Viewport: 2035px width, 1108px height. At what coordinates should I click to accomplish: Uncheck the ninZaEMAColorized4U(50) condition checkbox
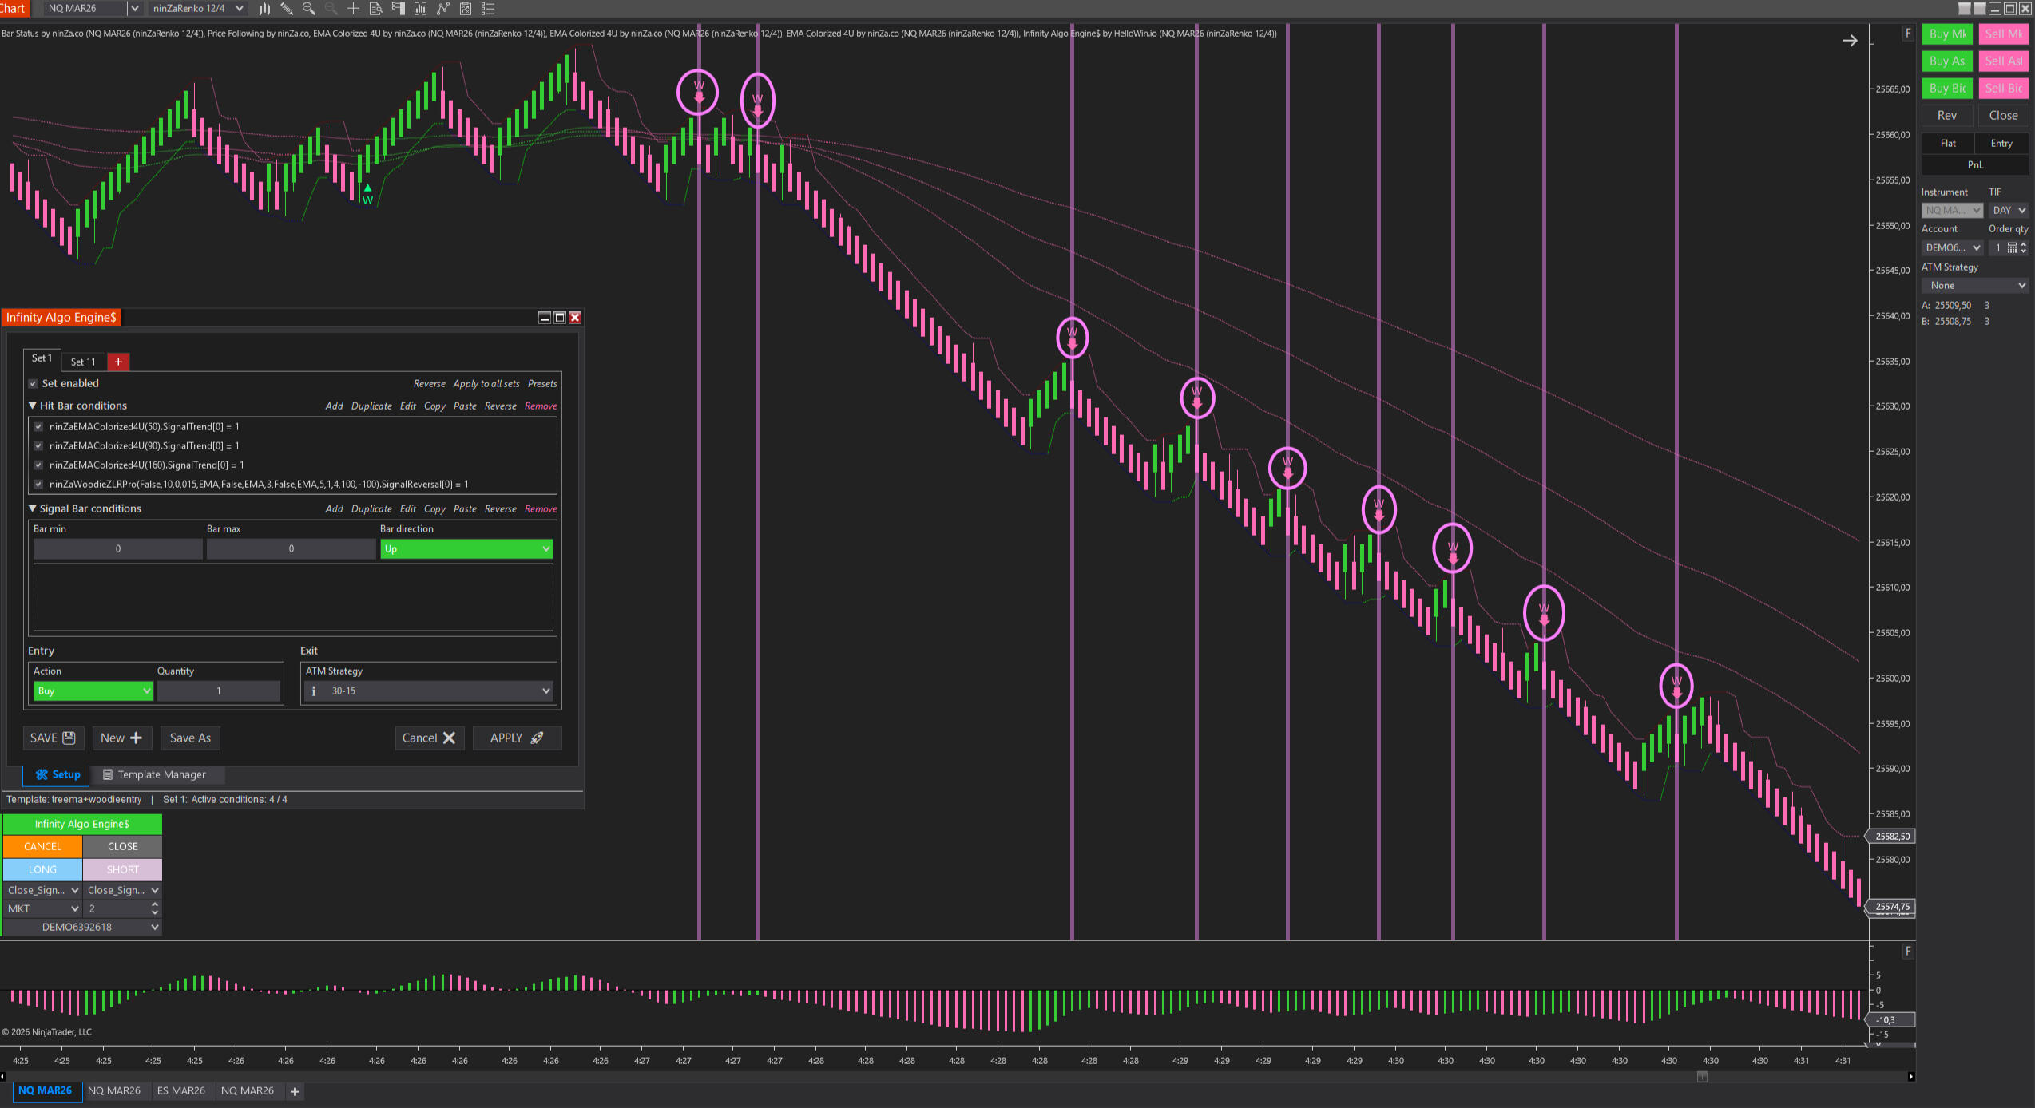click(x=38, y=427)
